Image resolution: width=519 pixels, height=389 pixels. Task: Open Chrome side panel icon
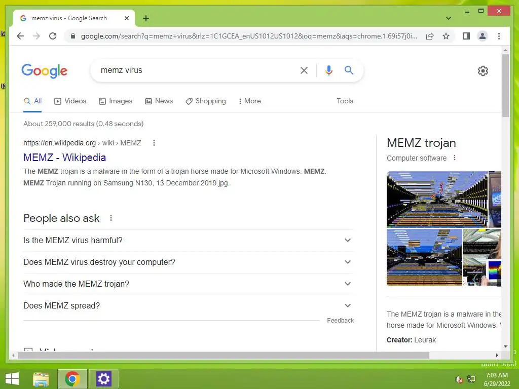tap(466, 36)
